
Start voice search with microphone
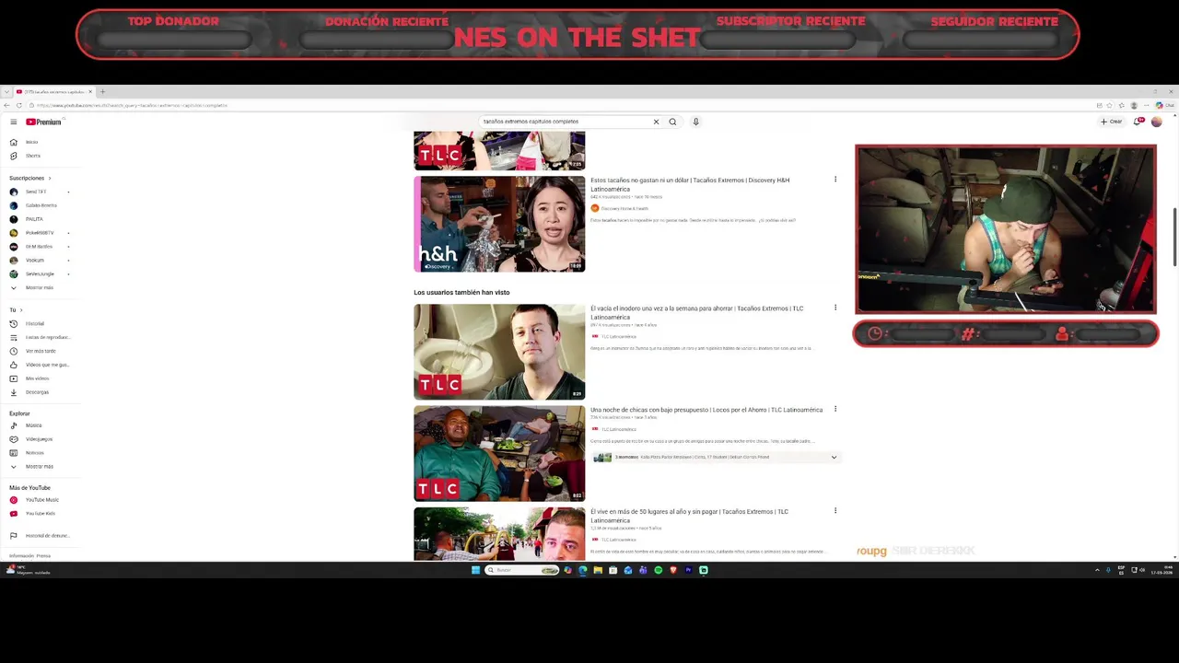(x=695, y=122)
